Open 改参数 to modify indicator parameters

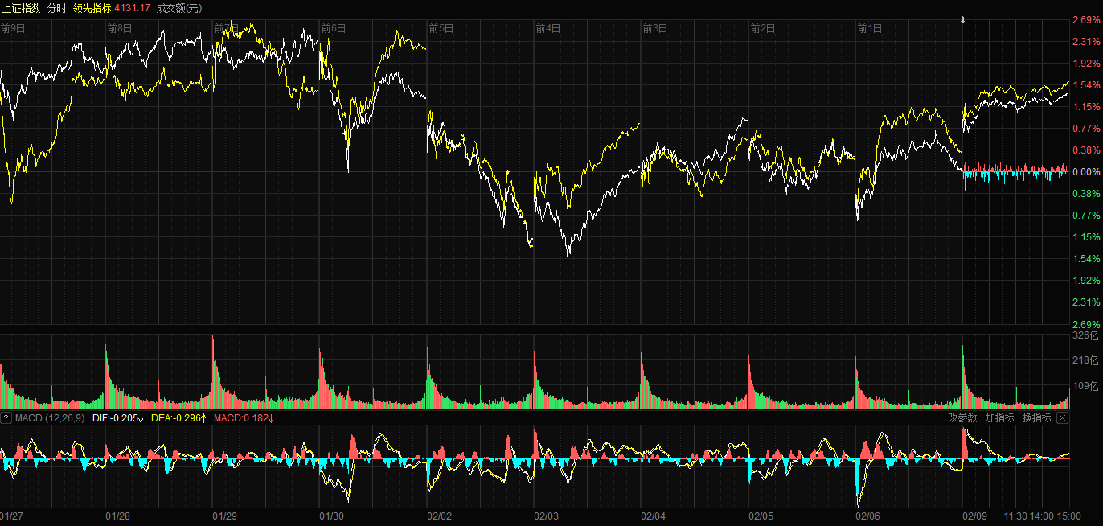click(x=962, y=418)
